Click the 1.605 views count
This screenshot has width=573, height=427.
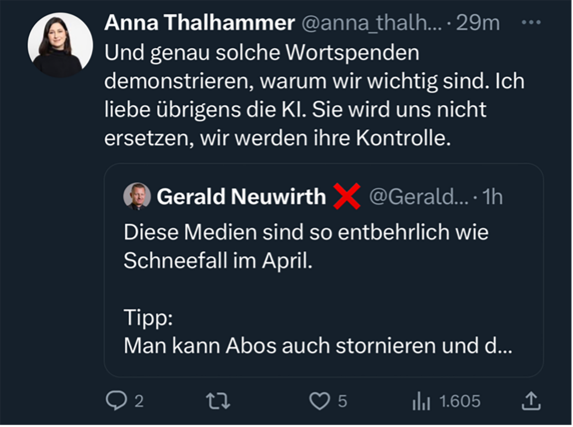tap(459, 401)
